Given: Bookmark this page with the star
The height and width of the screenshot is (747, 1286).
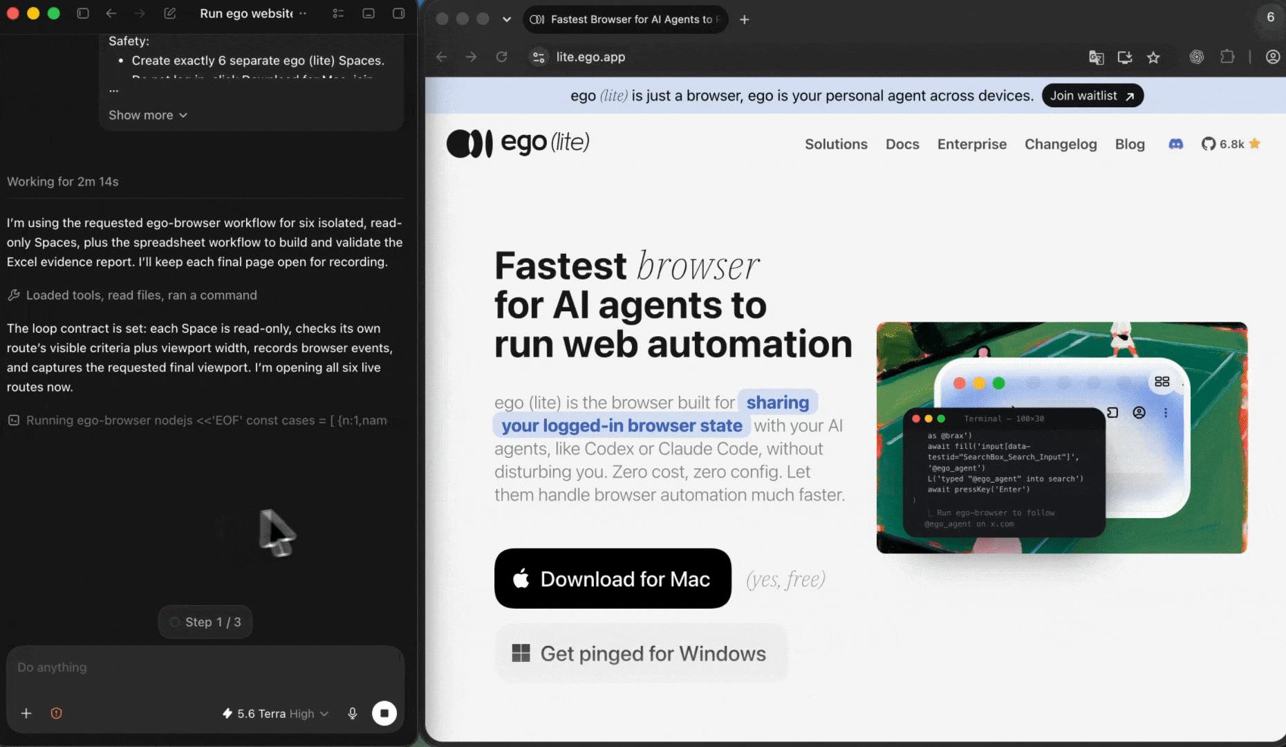Looking at the screenshot, I should coord(1153,57).
